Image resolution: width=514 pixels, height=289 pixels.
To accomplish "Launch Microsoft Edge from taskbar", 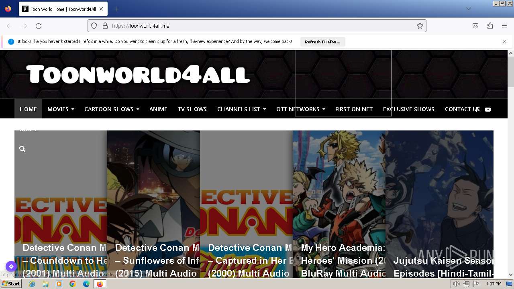I will (x=86, y=284).
